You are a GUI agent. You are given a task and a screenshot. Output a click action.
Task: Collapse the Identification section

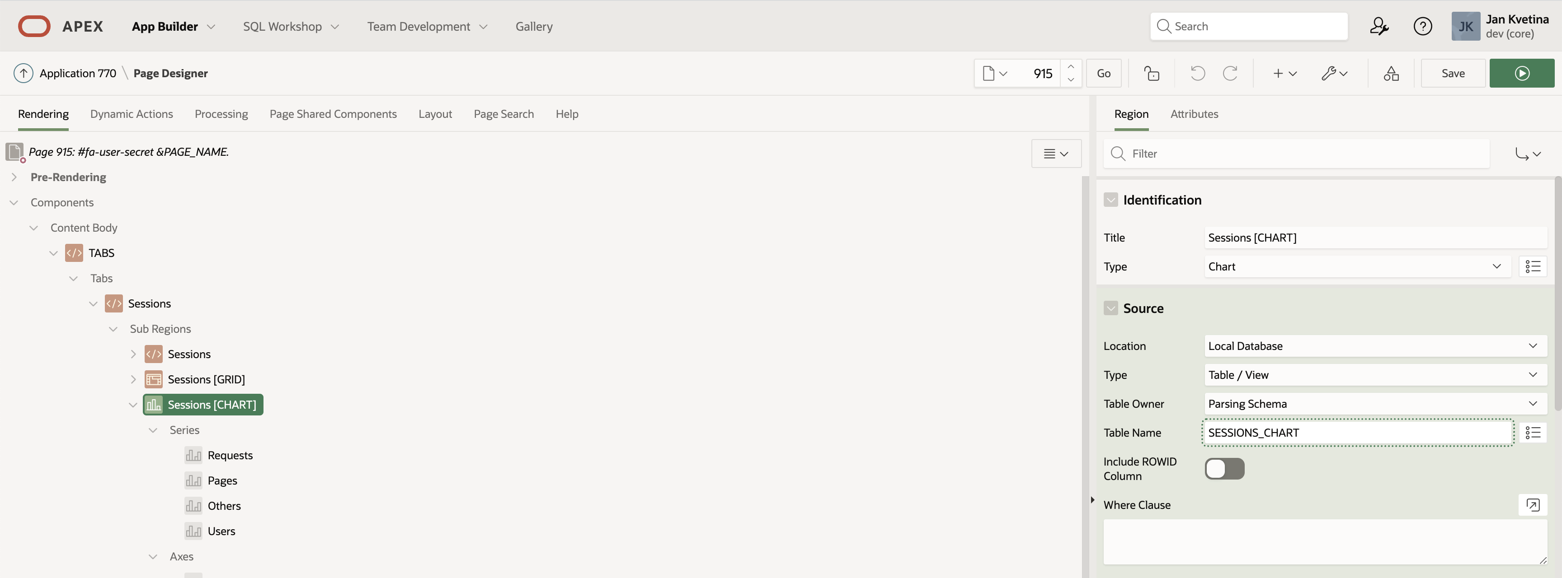click(1110, 200)
